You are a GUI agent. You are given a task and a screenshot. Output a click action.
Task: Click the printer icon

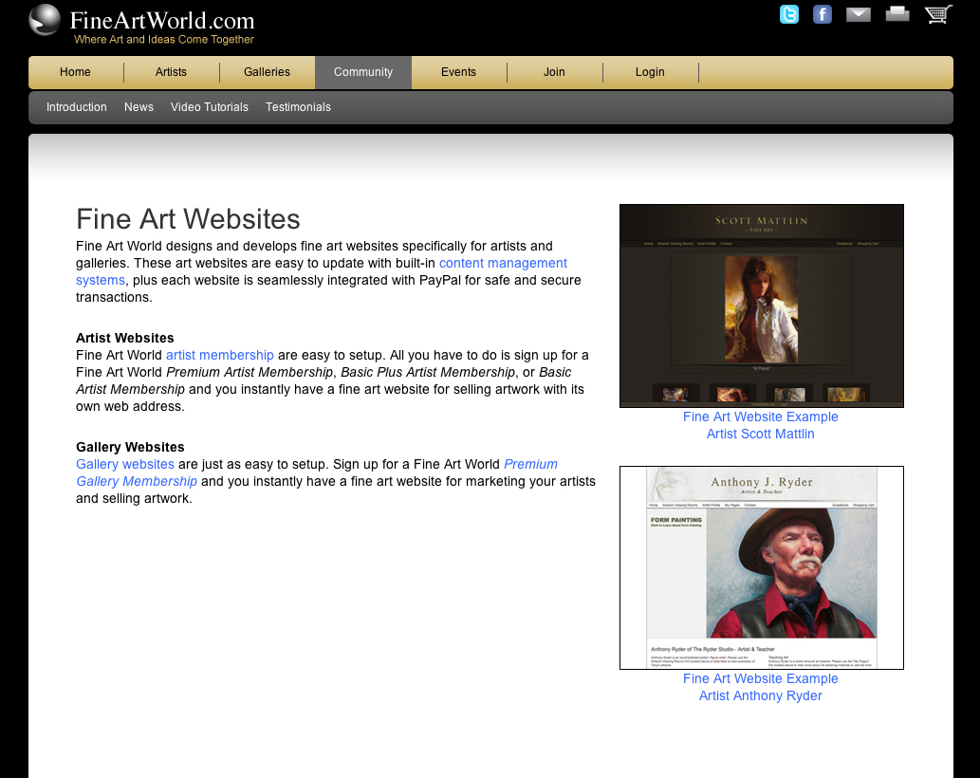(897, 13)
